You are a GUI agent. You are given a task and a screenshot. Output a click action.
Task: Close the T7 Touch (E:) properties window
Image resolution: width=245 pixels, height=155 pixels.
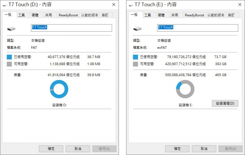point(240,5)
